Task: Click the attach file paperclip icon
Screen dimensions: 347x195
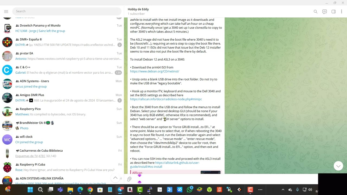Action: [x=129, y=179]
